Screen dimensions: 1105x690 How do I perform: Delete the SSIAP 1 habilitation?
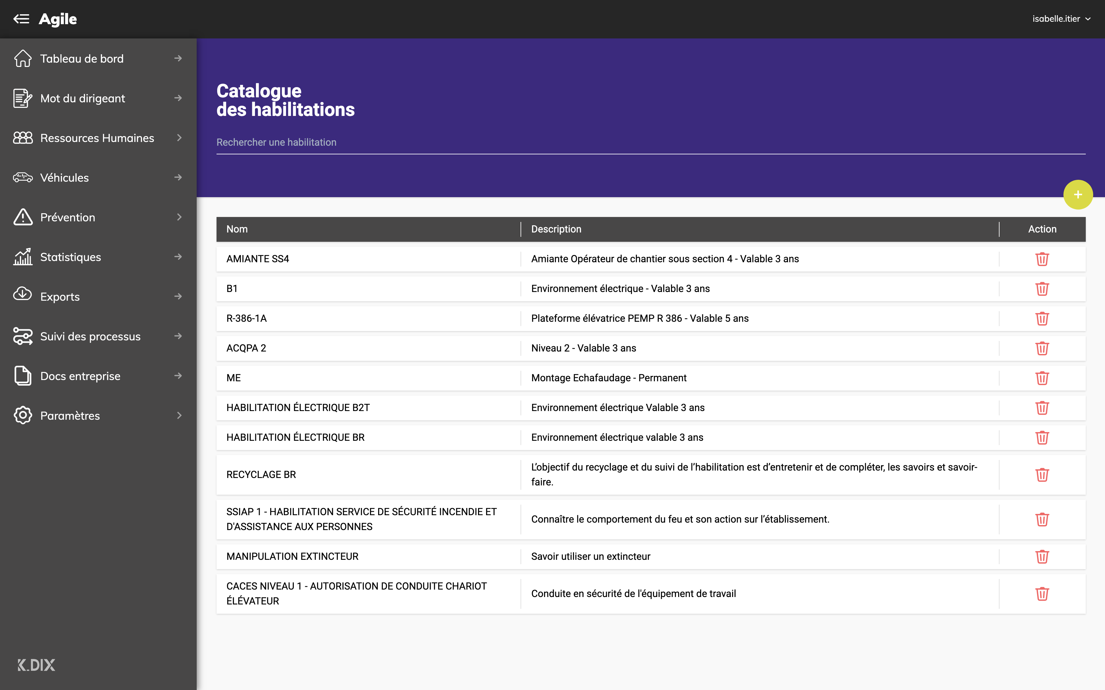click(1042, 519)
